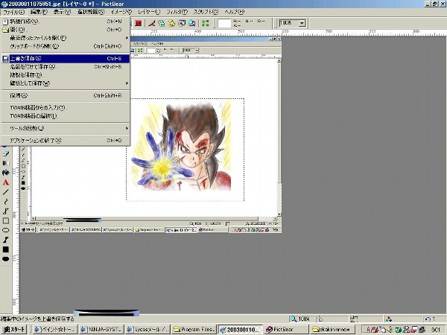Click the red color icon in toolbar
This screenshot has height=335, width=447.
[x=138, y=23]
